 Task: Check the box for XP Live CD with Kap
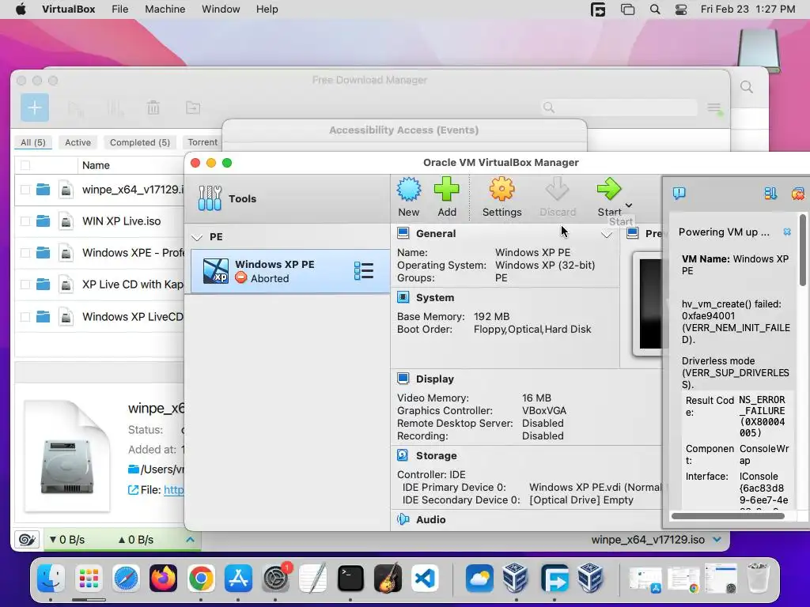pos(25,285)
